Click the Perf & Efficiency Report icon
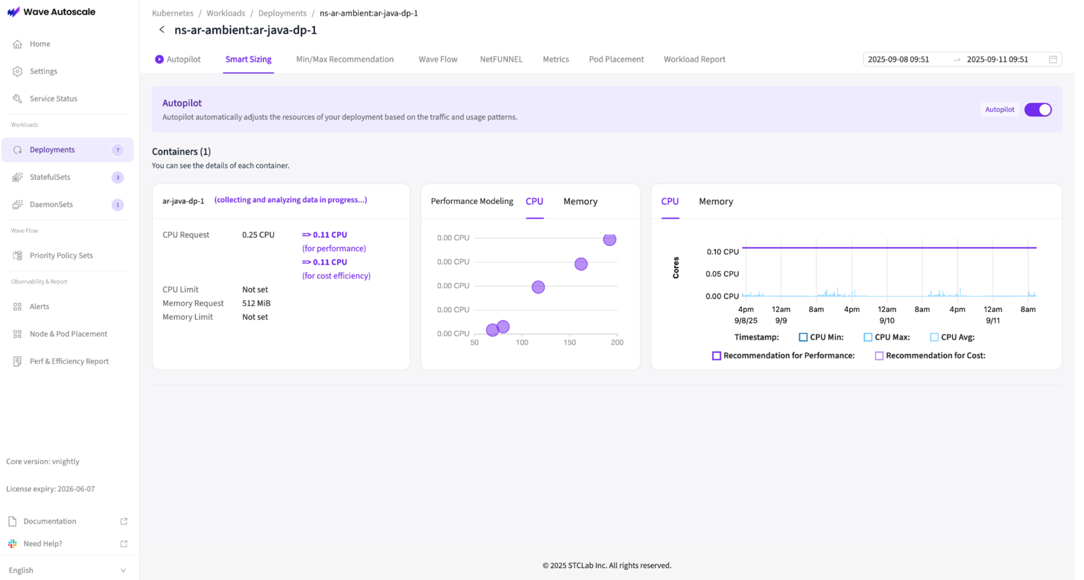Viewport: 1084px width, 580px height. (x=18, y=362)
